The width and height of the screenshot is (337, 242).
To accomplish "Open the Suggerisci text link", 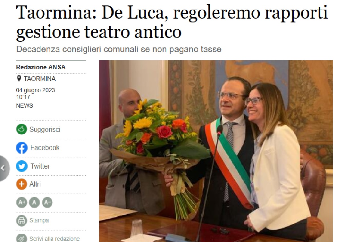I will click(x=45, y=129).
